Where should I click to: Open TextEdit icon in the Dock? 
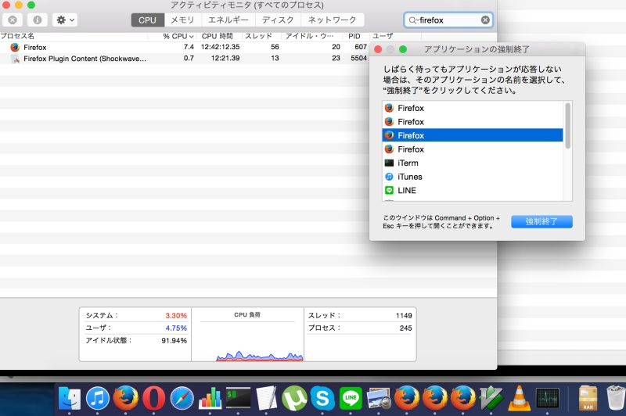[x=266, y=399]
